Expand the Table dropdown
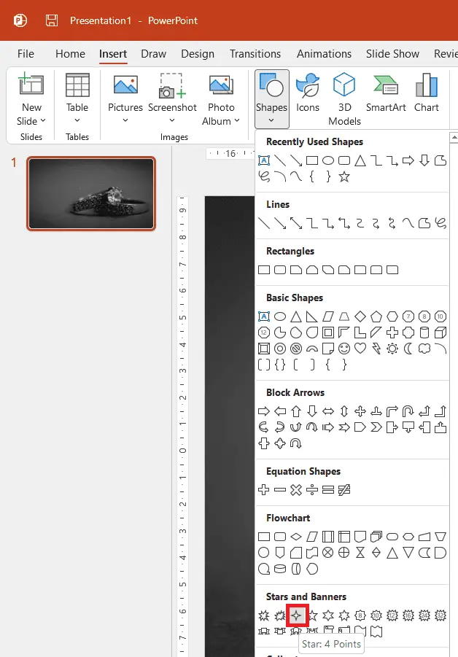458x657 pixels. tap(77, 120)
